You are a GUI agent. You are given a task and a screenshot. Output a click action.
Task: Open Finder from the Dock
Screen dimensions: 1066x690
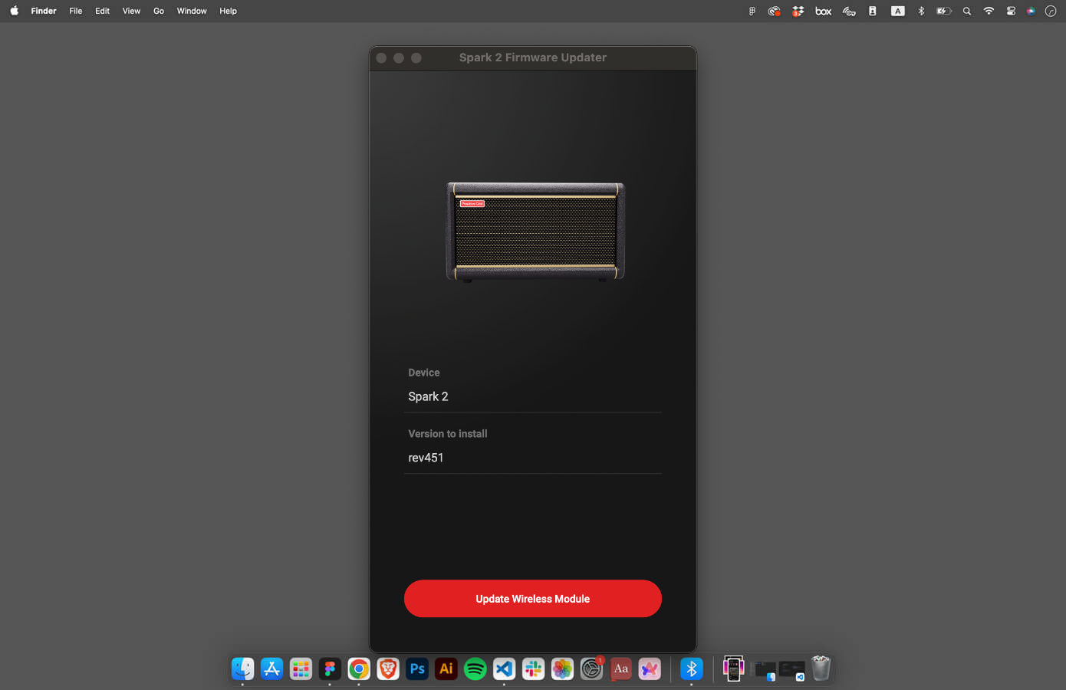[243, 669]
